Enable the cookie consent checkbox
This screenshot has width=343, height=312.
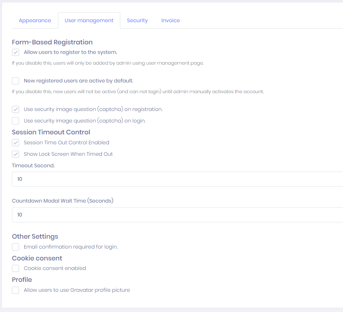click(15, 268)
